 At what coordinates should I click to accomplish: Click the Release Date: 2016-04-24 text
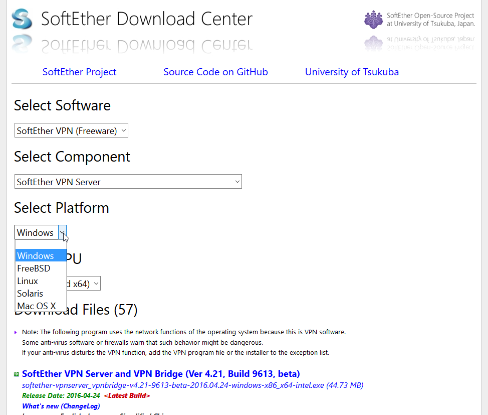61,395
